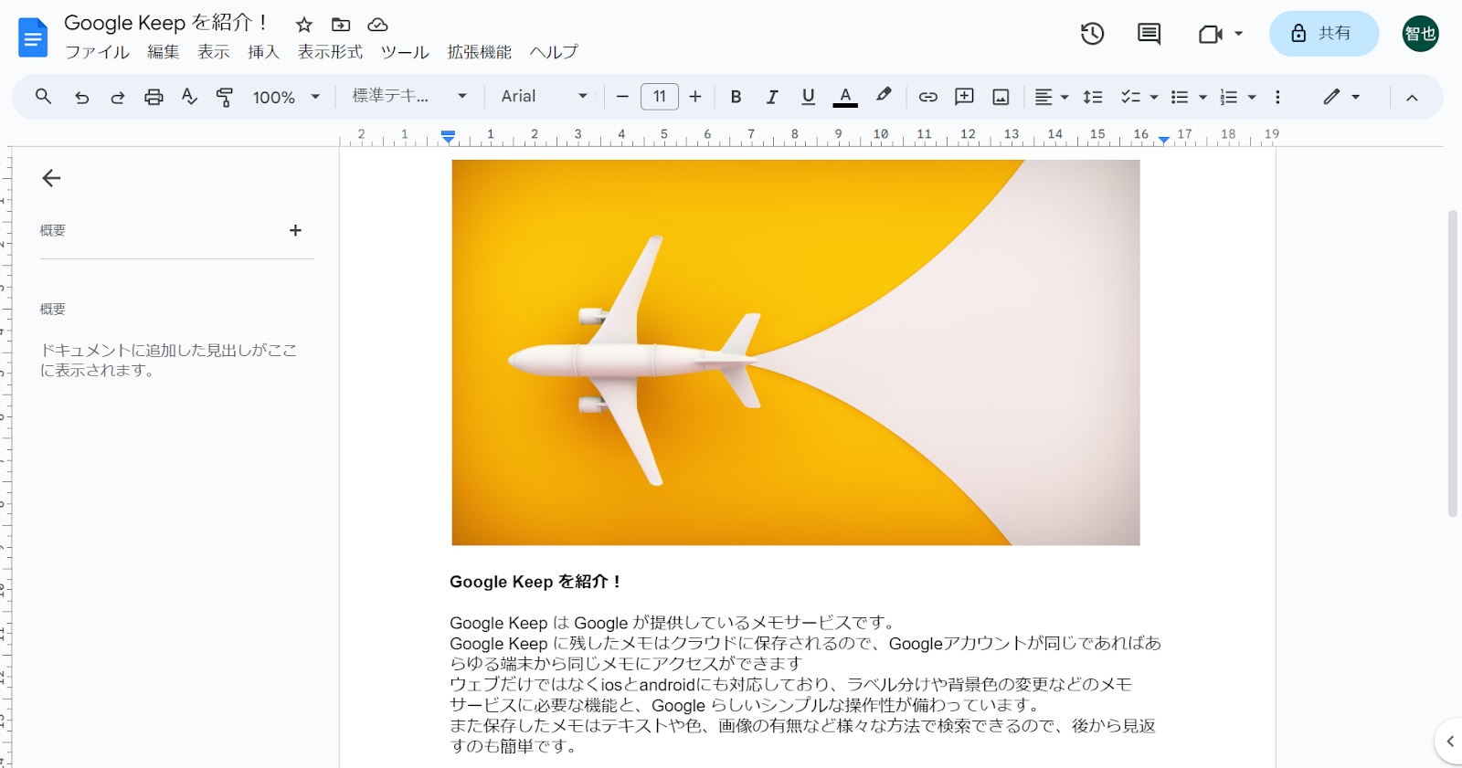The width and height of the screenshot is (1462, 768).
Task: Insert a link
Action: pyautogui.click(x=927, y=97)
